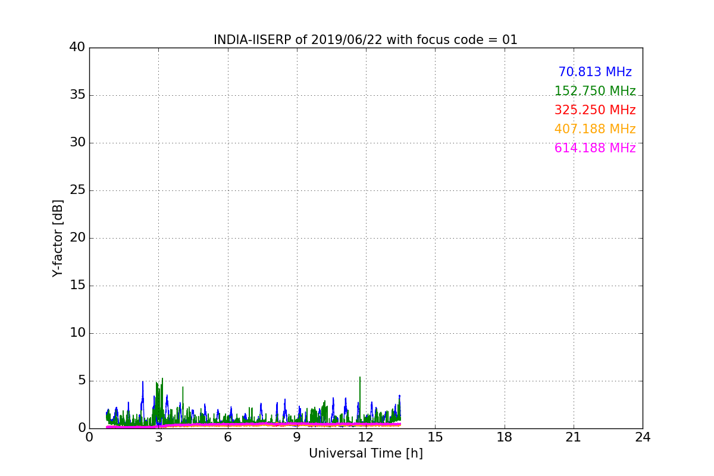714x476 pixels.
Task: Click the x-axis tick value 9
Action: [297, 437]
